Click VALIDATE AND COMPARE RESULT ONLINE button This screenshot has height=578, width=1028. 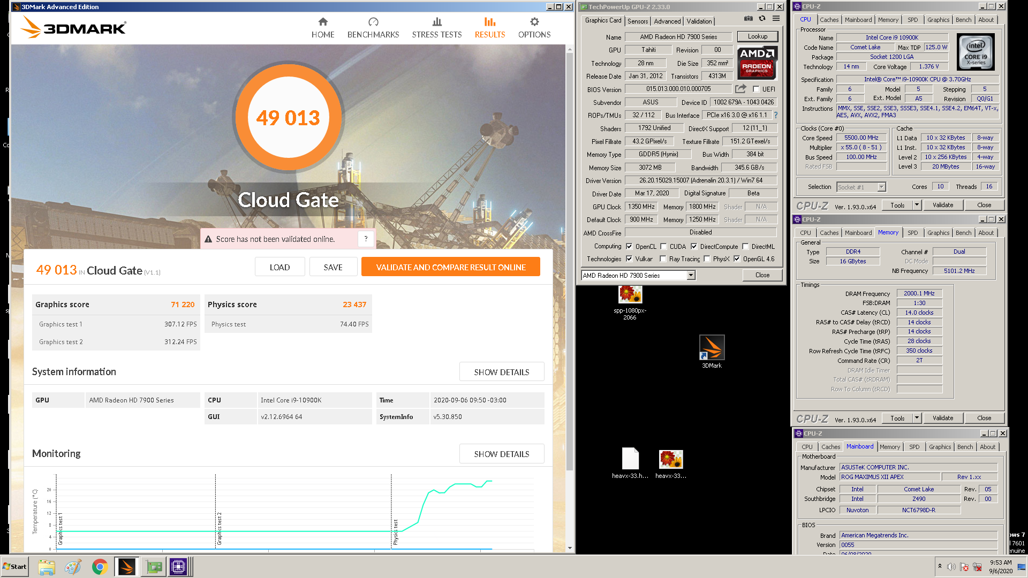tap(450, 267)
